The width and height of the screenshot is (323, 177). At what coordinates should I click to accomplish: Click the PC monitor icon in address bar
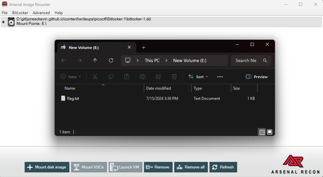[x=128, y=60]
